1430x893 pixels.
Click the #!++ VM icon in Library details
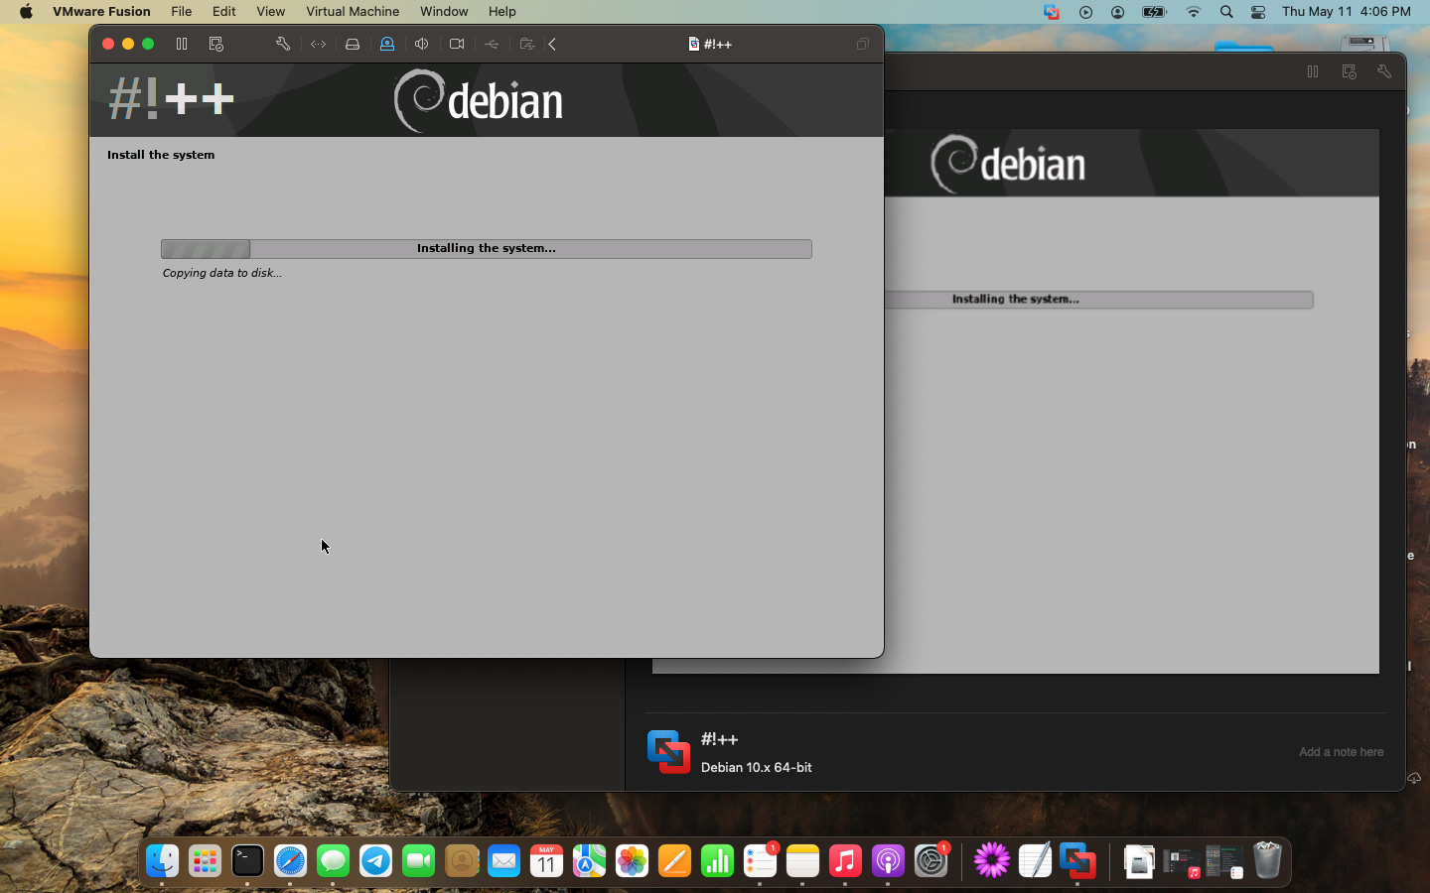click(668, 752)
